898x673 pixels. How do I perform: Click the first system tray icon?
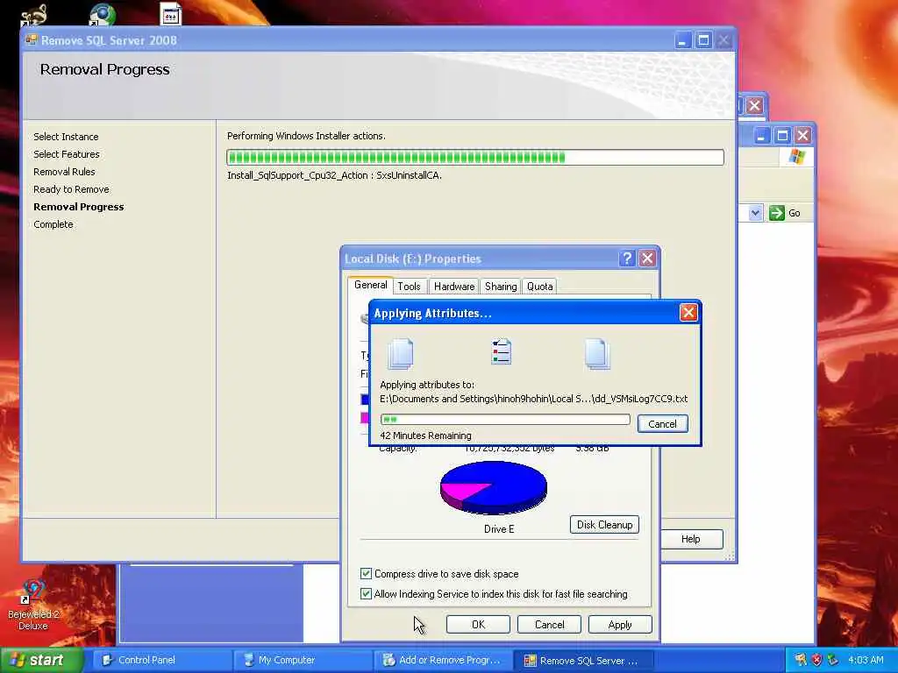[800, 660]
